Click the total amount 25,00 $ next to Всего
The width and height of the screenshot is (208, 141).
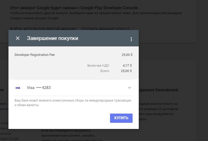(x=126, y=71)
